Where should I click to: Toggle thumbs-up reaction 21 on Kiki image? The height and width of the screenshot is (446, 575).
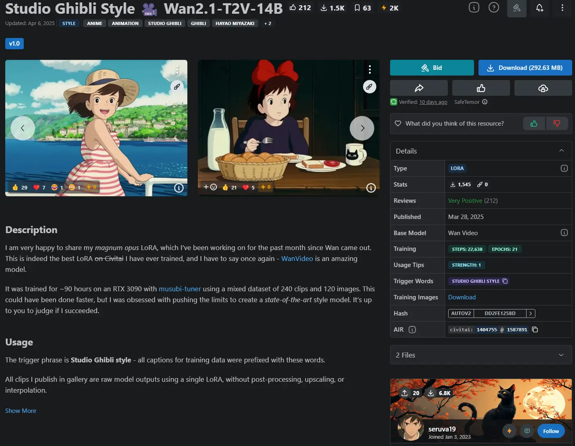[229, 187]
